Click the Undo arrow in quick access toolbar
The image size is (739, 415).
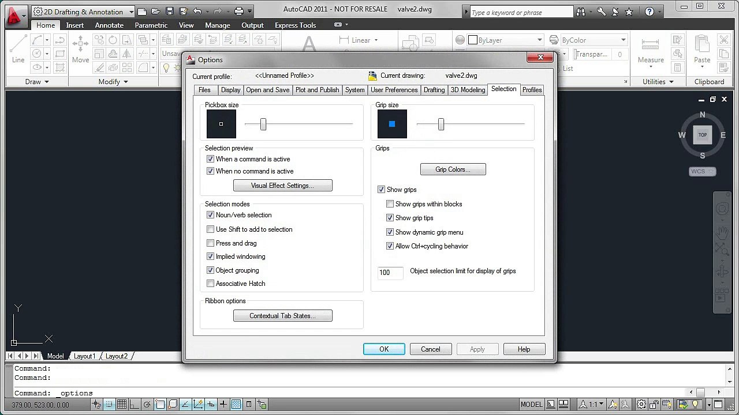pos(197,11)
